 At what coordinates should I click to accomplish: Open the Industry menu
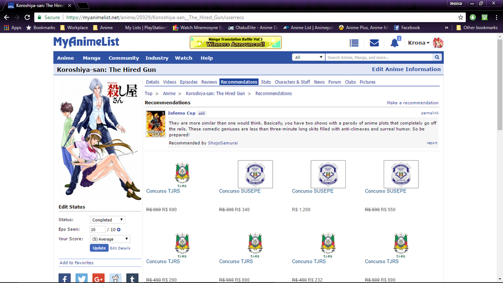pyautogui.click(x=157, y=58)
